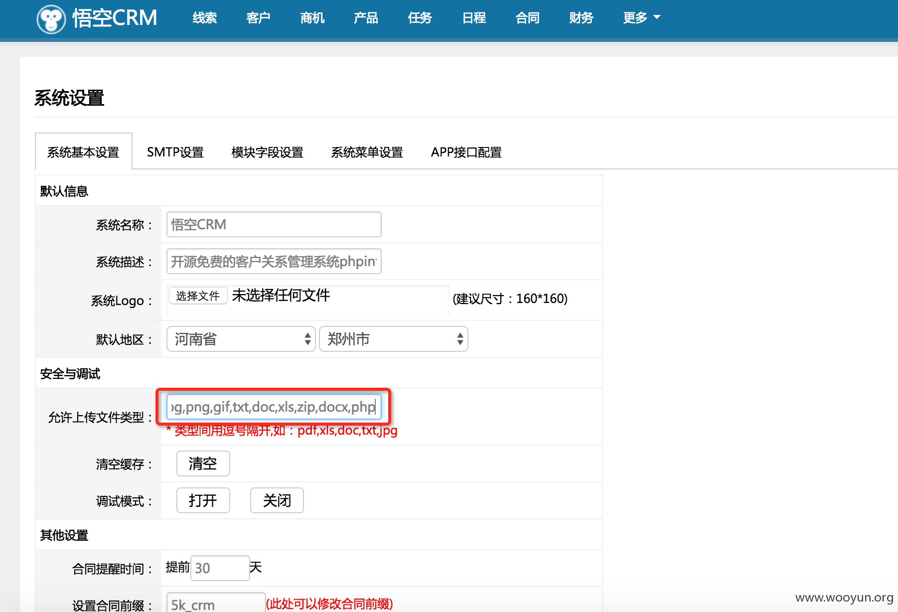Click the (建议尺寸：160*160) note

510,299
